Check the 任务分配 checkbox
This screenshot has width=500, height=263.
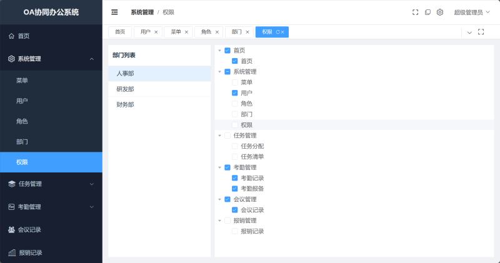[x=235, y=146]
